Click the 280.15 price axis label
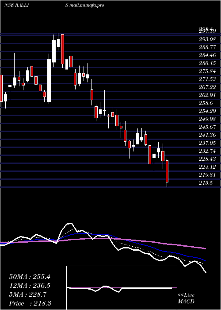 pos(207,63)
